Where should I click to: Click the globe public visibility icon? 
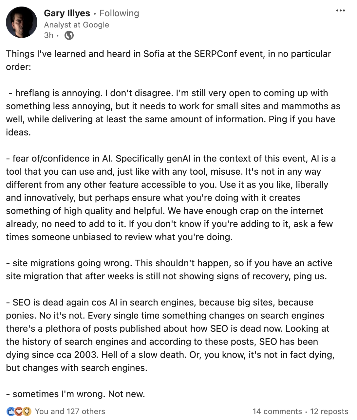coord(69,35)
